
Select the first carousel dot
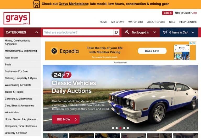113,128
